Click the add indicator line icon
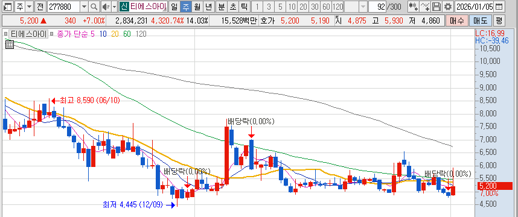The height and width of the screenshot is (217, 518). (x=424, y=6)
